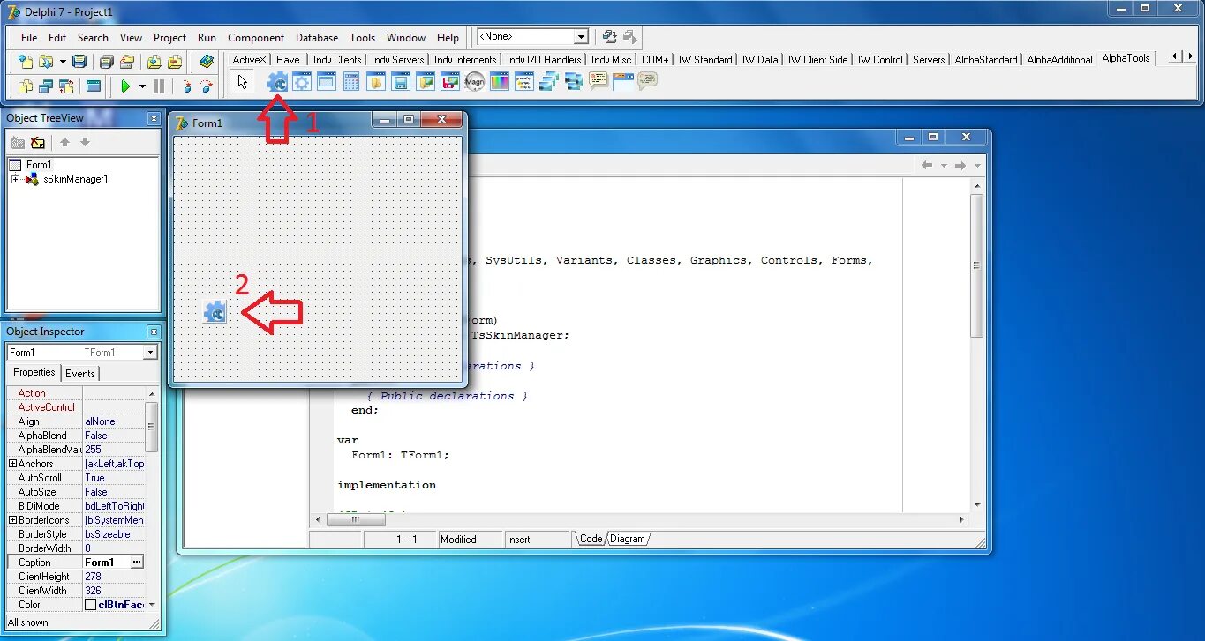Click the New Items toolbar icon
1205x641 pixels.
pyautogui.click(x=25, y=62)
